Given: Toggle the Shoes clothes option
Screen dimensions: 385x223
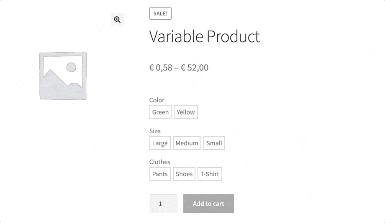Looking at the screenshot, I should click(x=184, y=174).
